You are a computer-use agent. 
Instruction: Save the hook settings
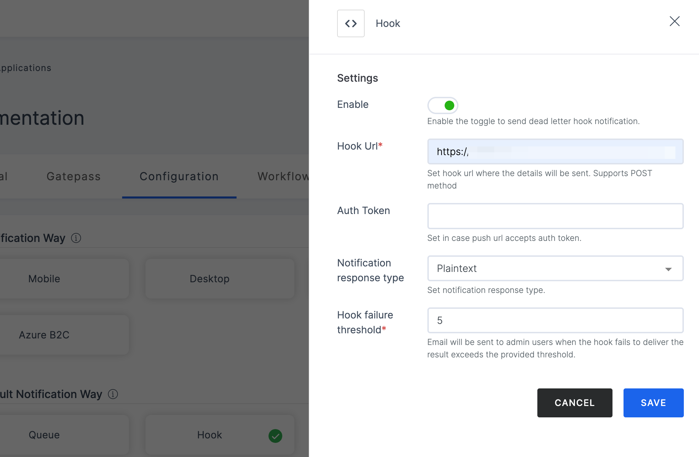coord(653,403)
